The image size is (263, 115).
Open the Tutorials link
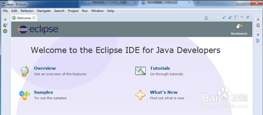(x=160, y=68)
